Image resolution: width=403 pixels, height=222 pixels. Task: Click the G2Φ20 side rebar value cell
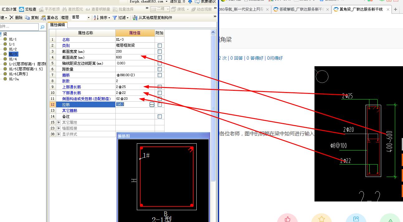pos(135,99)
